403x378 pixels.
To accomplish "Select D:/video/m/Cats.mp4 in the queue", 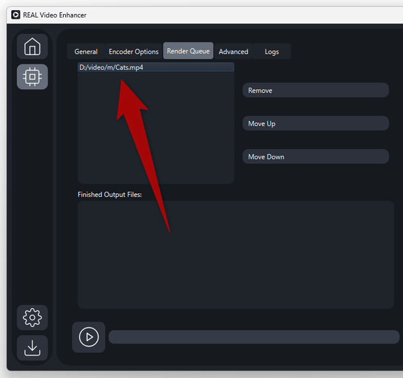I will click(111, 67).
